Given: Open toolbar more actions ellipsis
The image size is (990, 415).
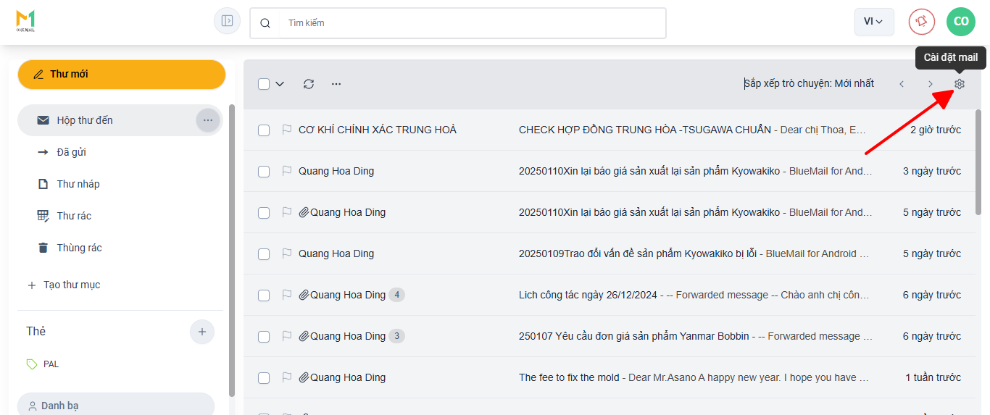Looking at the screenshot, I should 336,84.
